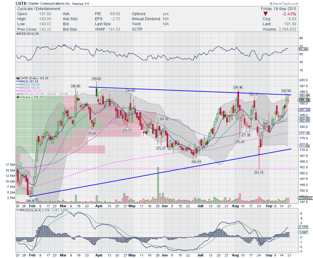The height and width of the screenshot is (258, 313).
Task: Click the 172.17 price low label
Action: [161, 148]
